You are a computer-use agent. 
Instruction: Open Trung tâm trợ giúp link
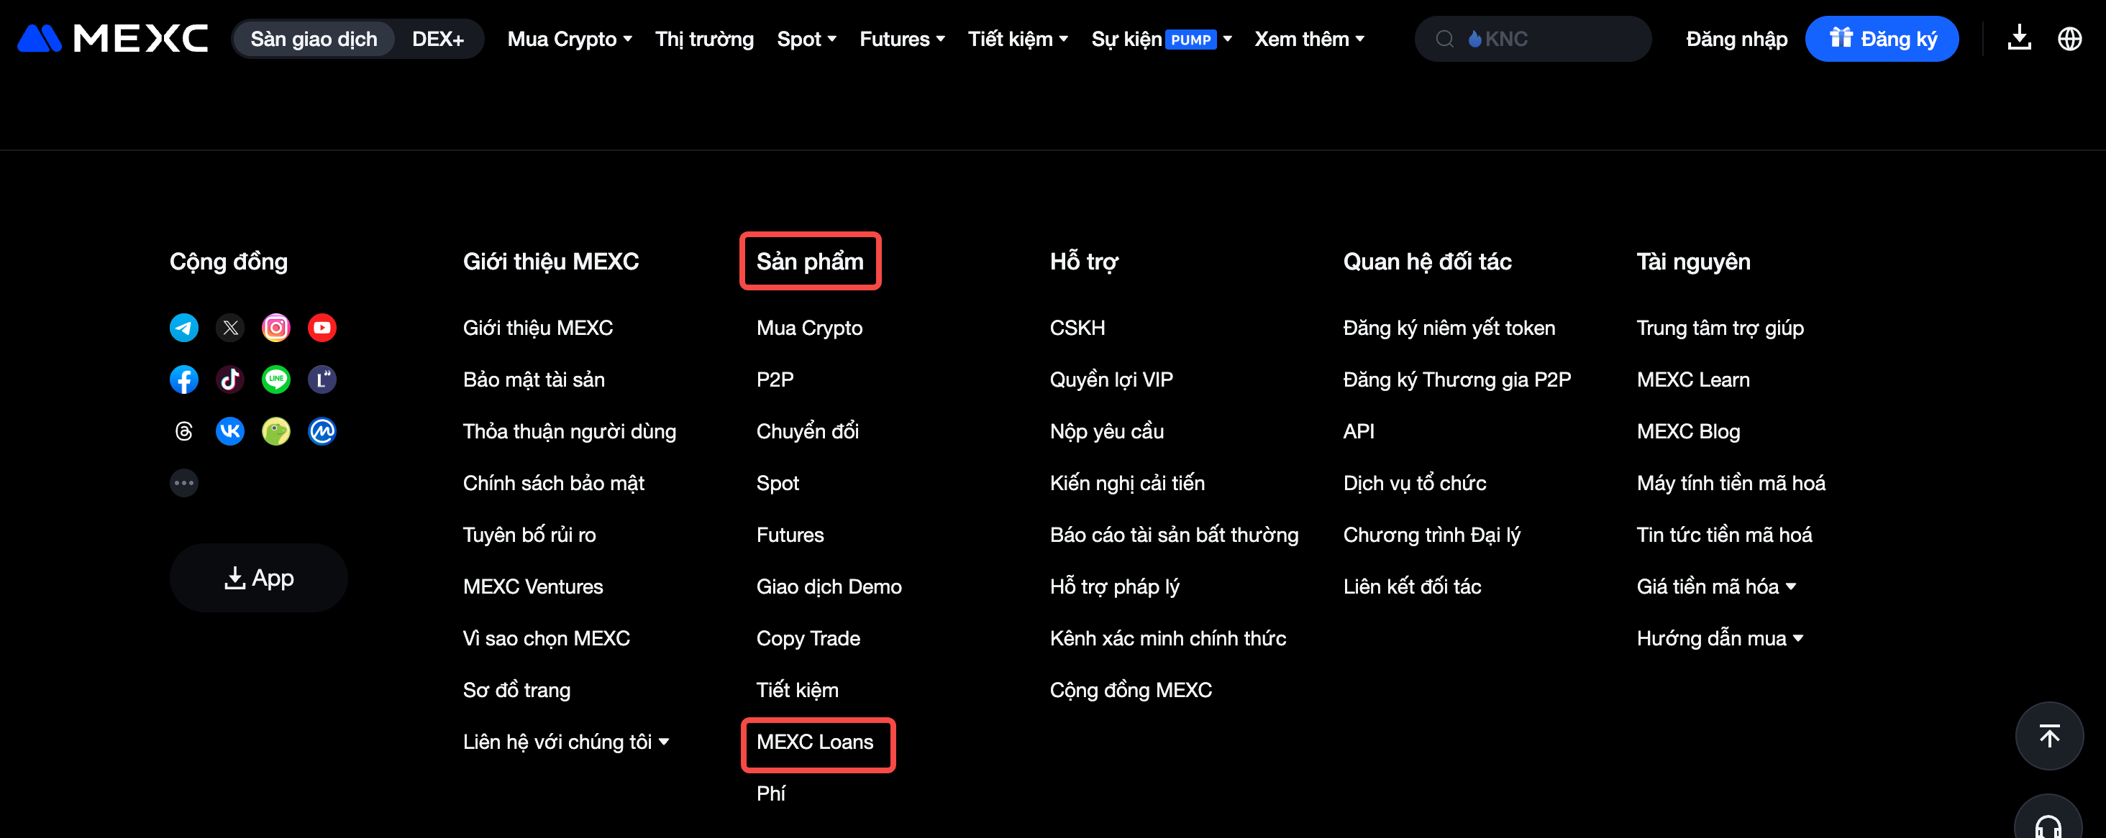pos(1720,328)
